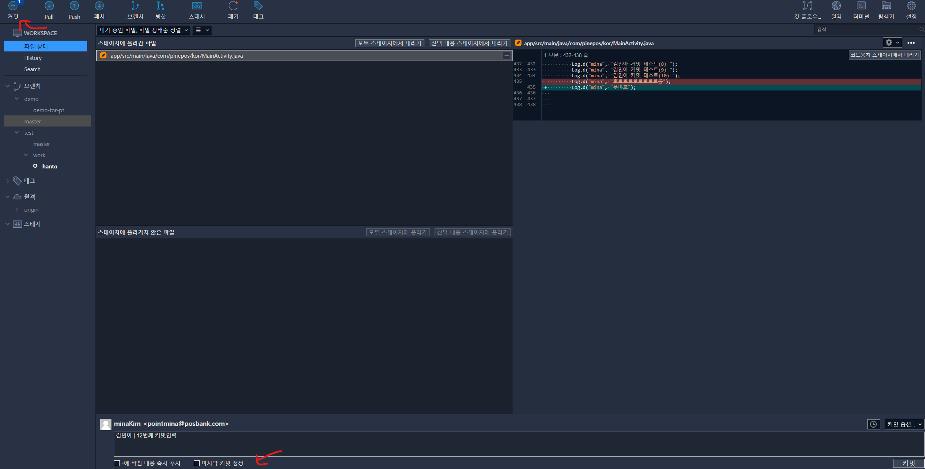The image size is (925, 469).
Task: Select History in the workspace sidebar
Action: tap(33, 58)
